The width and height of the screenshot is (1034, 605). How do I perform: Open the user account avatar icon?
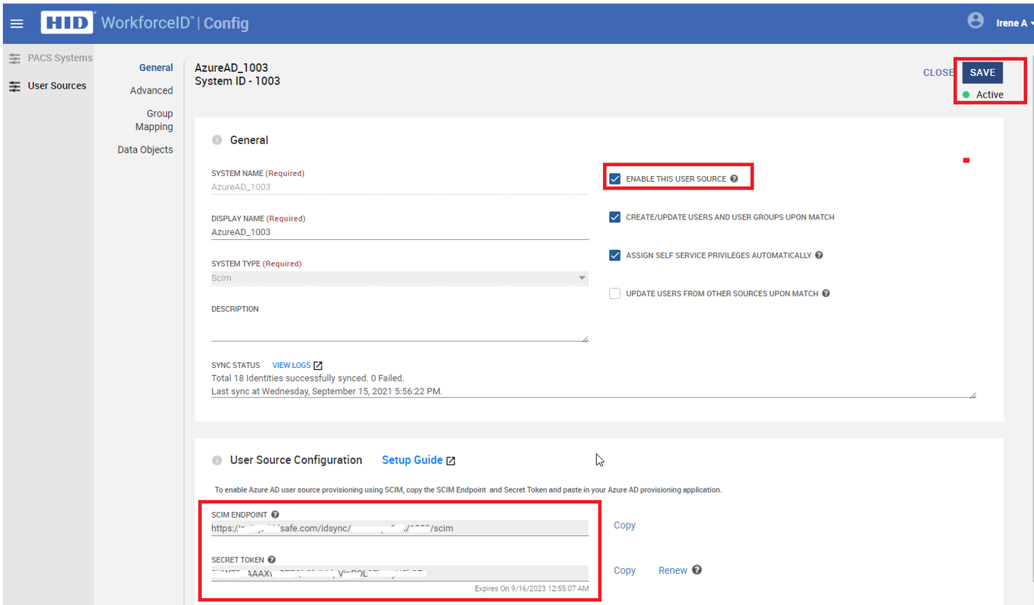click(x=976, y=21)
